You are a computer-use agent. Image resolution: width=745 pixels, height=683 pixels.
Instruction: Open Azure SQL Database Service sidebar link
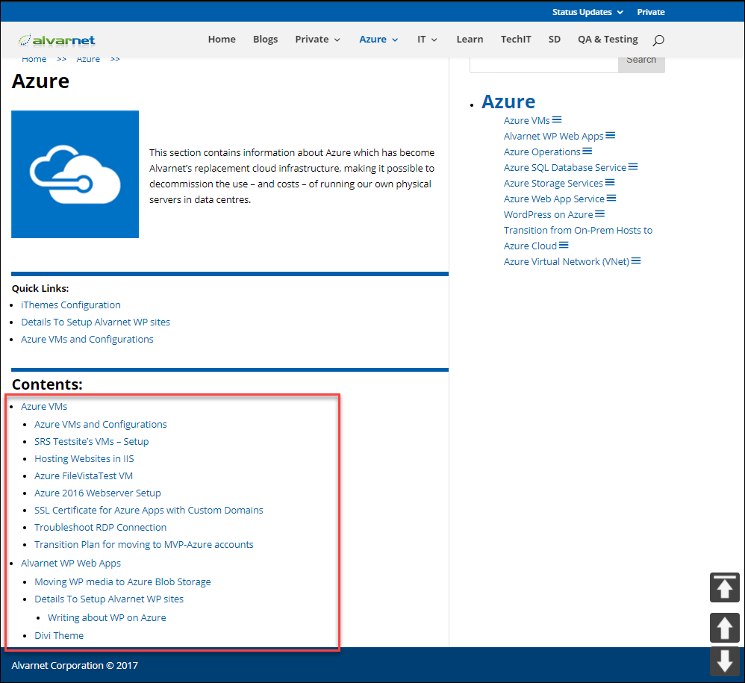[x=565, y=167]
